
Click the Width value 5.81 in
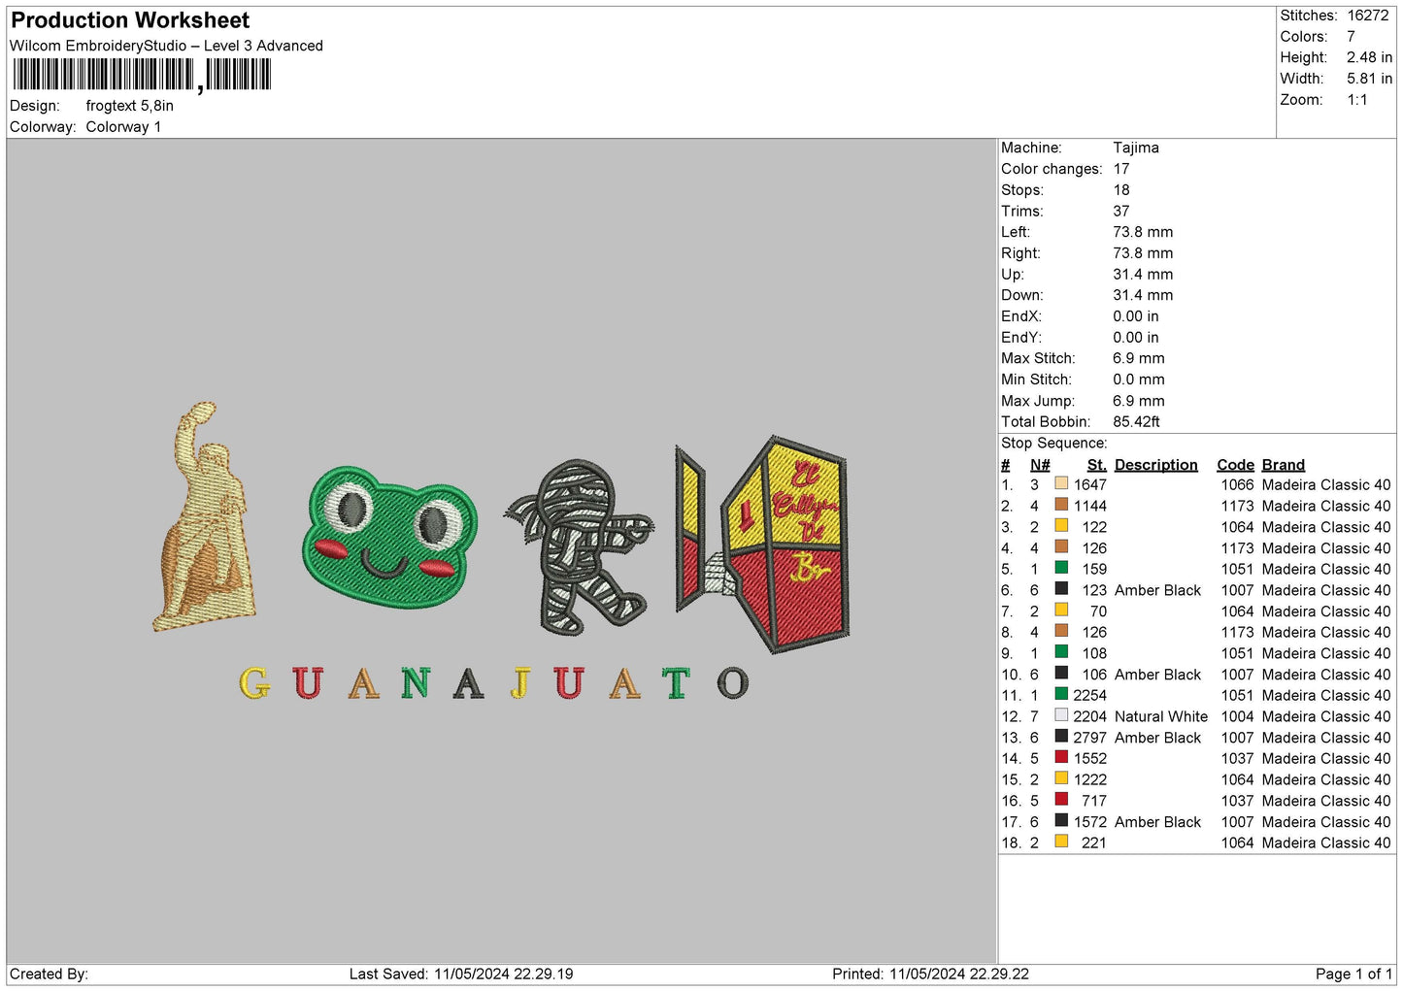click(x=1369, y=79)
